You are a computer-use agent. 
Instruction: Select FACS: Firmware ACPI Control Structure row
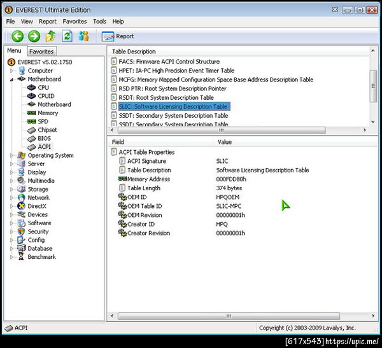pos(169,62)
